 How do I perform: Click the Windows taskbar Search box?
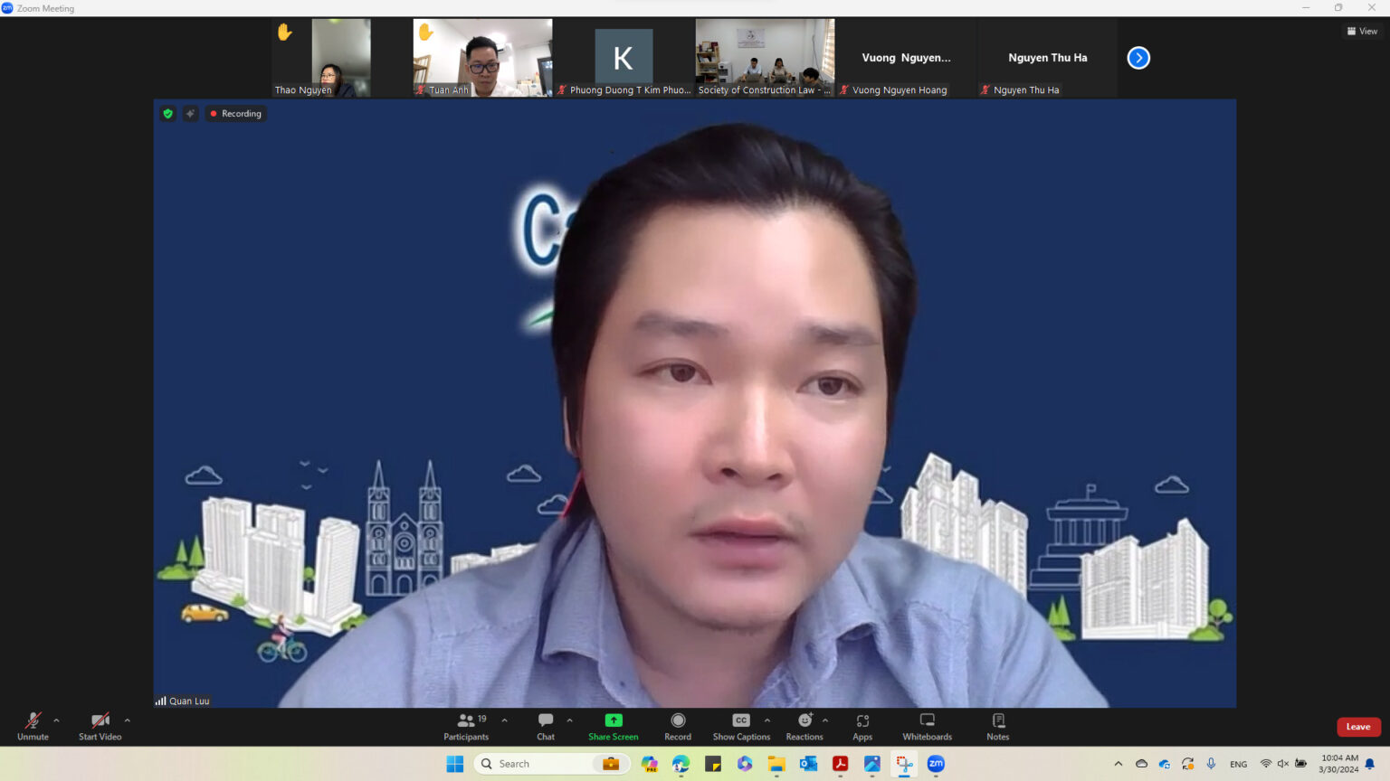(534, 764)
